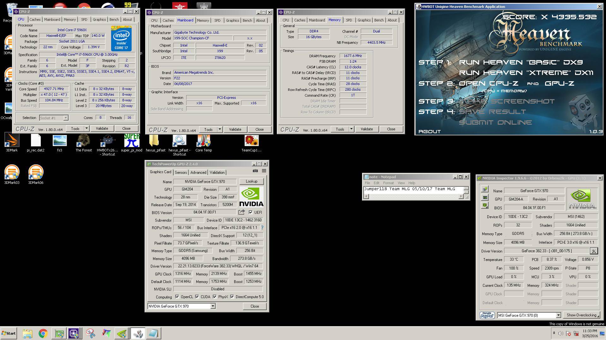Click the Notepad horizontal scrollbar right arrow
This screenshot has height=340, width=606.
point(461,196)
